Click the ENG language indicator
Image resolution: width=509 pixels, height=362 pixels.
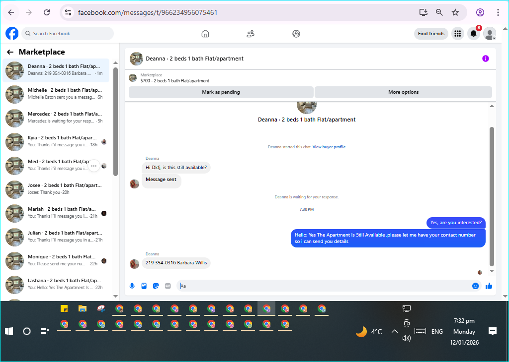(437, 332)
